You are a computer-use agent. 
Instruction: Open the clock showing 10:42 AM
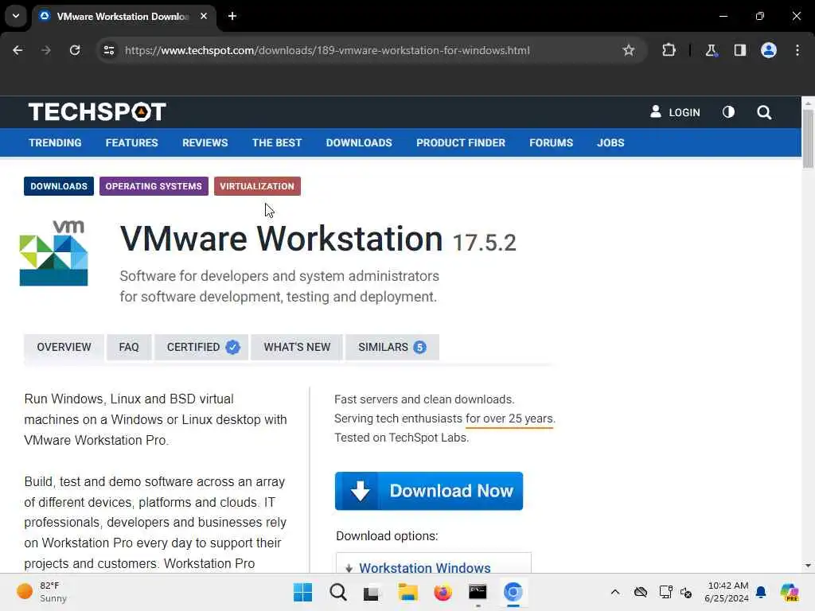point(726,592)
